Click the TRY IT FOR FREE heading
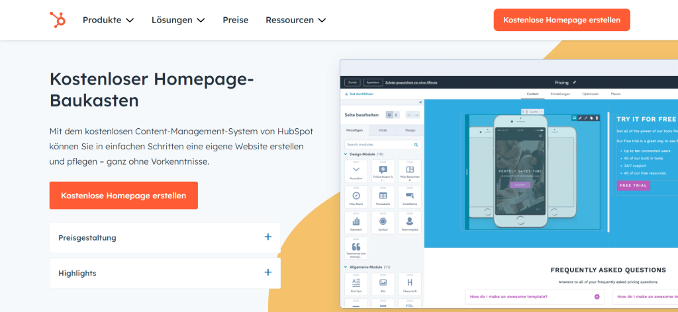Screen dimensions: 678x312 (646, 119)
